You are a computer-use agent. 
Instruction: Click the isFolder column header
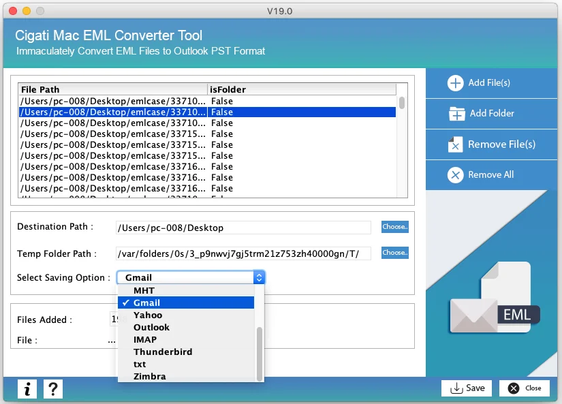pyautogui.click(x=302, y=89)
